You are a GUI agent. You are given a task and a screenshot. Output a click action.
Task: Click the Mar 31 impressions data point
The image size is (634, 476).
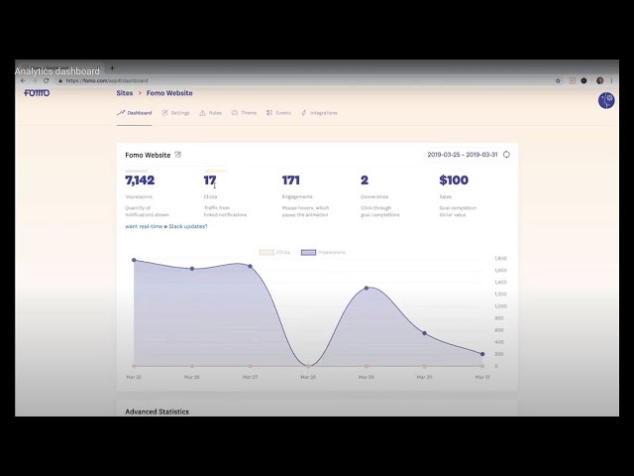482,354
